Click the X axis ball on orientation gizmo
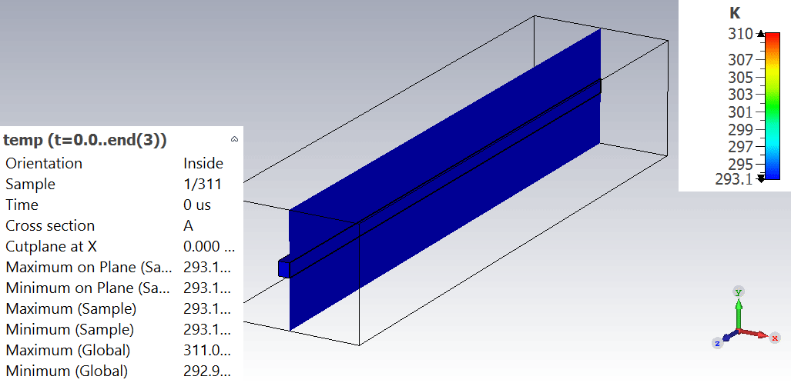The width and height of the screenshot is (791, 383). [776, 338]
